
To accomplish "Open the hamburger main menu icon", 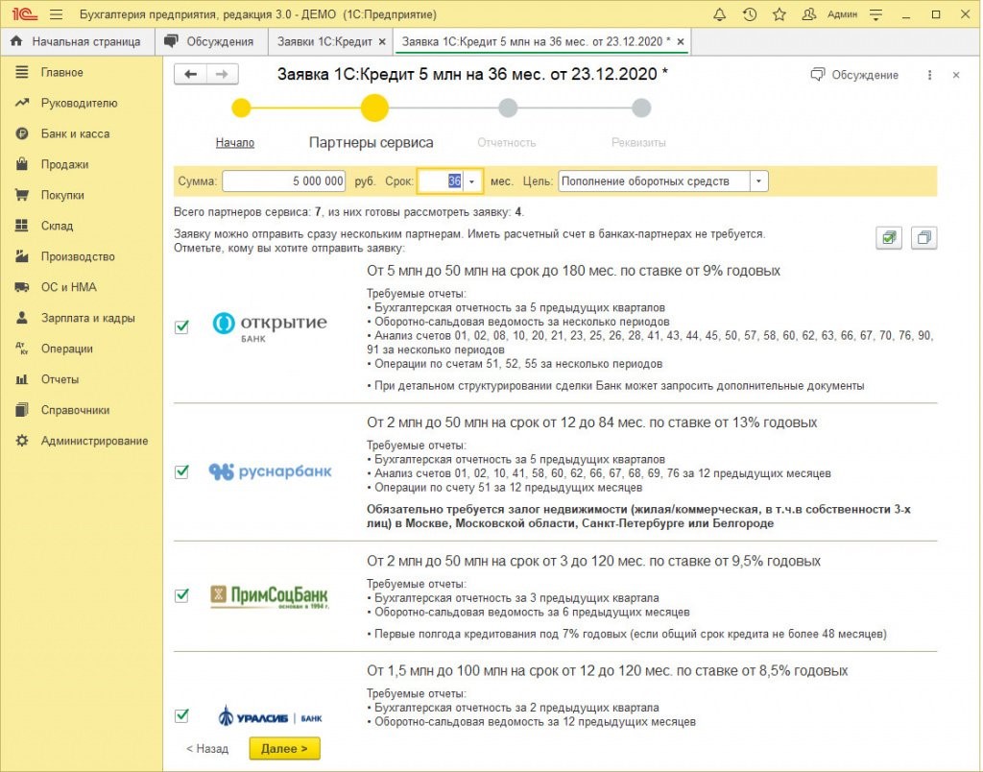I will click(x=56, y=14).
